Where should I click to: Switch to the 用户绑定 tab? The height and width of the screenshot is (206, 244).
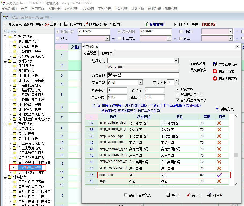click(106, 53)
